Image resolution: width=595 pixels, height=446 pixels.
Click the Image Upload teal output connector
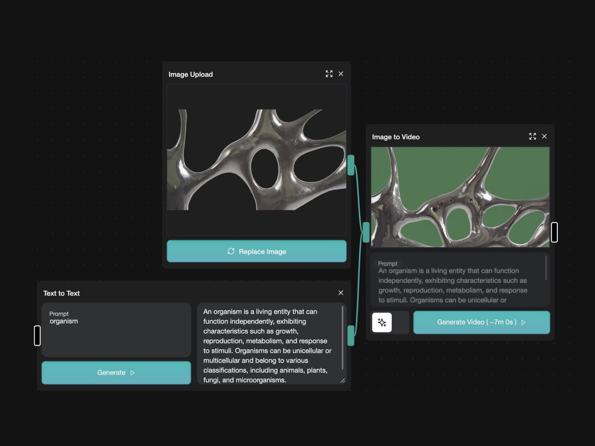[x=351, y=165]
